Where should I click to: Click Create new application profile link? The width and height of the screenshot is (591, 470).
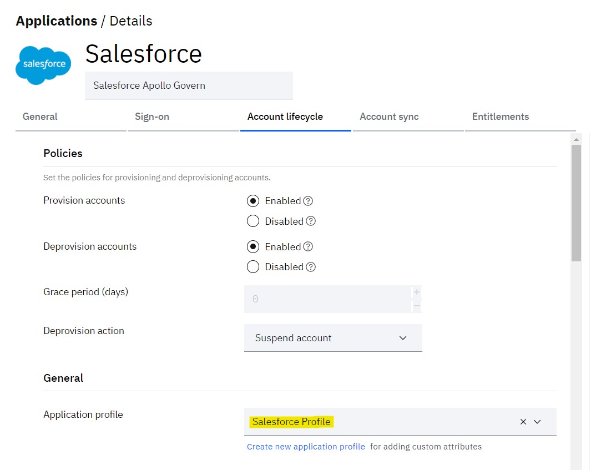pyautogui.click(x=306, y=447)
